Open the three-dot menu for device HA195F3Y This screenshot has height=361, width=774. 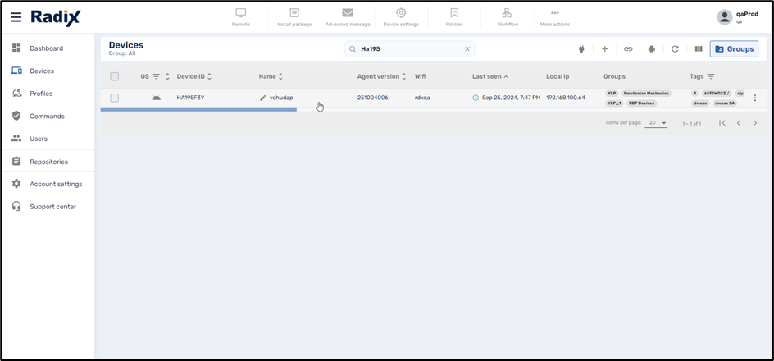pyautogui.click(x=755, y=98)
